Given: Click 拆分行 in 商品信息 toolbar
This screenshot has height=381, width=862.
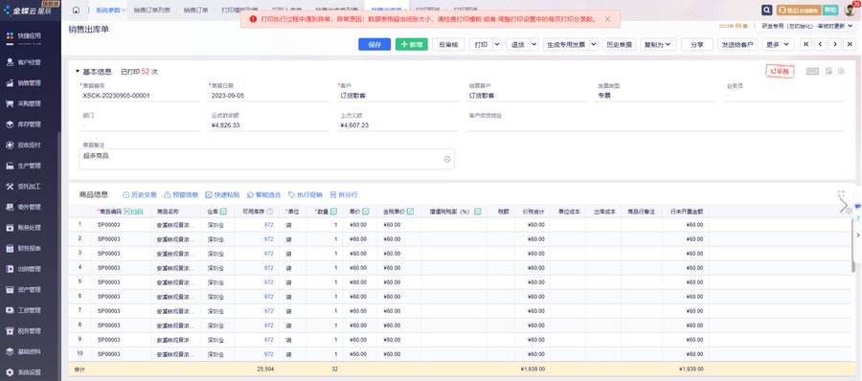Looking at the screenshot, I should pyautogui.click(x=344, y=194).
